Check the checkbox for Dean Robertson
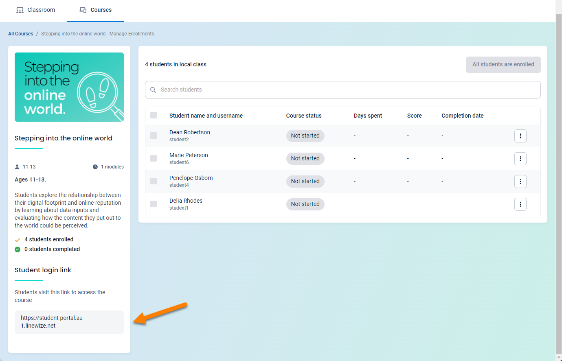Screen dimensions: 562x361 click(x=154, y=136)
